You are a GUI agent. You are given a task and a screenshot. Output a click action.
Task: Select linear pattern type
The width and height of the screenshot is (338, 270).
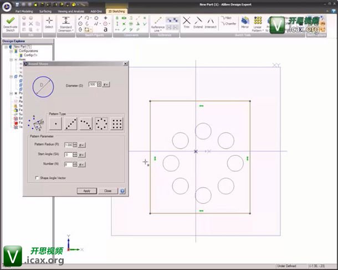(x=71, y=124)
